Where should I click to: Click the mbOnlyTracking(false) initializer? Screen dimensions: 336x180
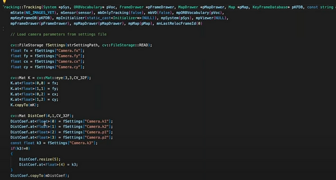pos(120,12)
